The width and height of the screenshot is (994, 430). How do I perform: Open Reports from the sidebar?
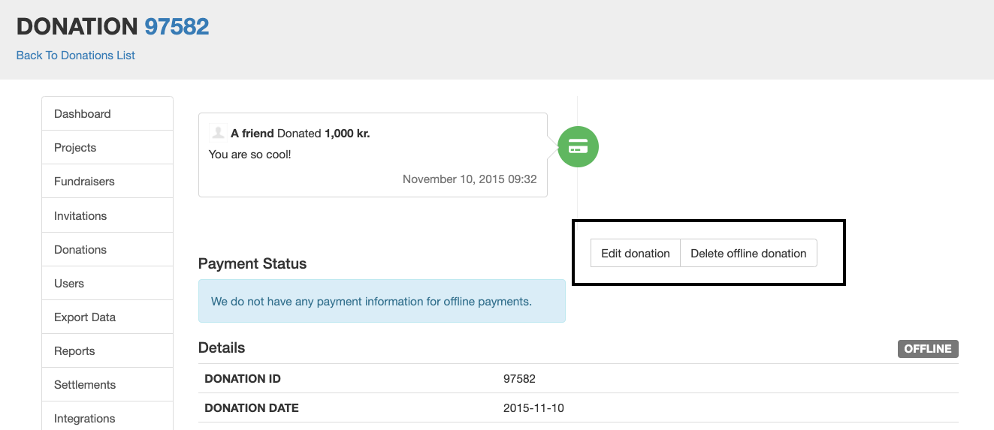pyautogui.click(x=107, y=351)
